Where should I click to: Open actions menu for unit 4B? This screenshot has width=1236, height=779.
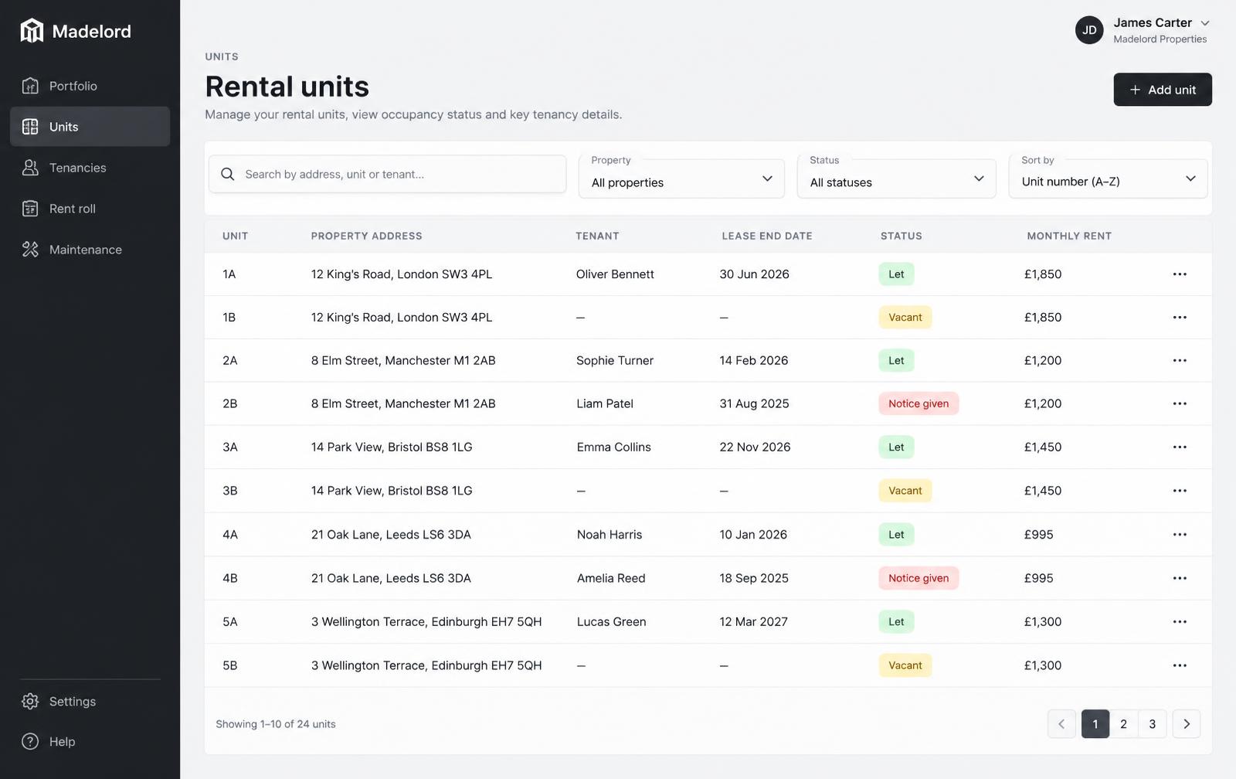(x=1180, y=578)
